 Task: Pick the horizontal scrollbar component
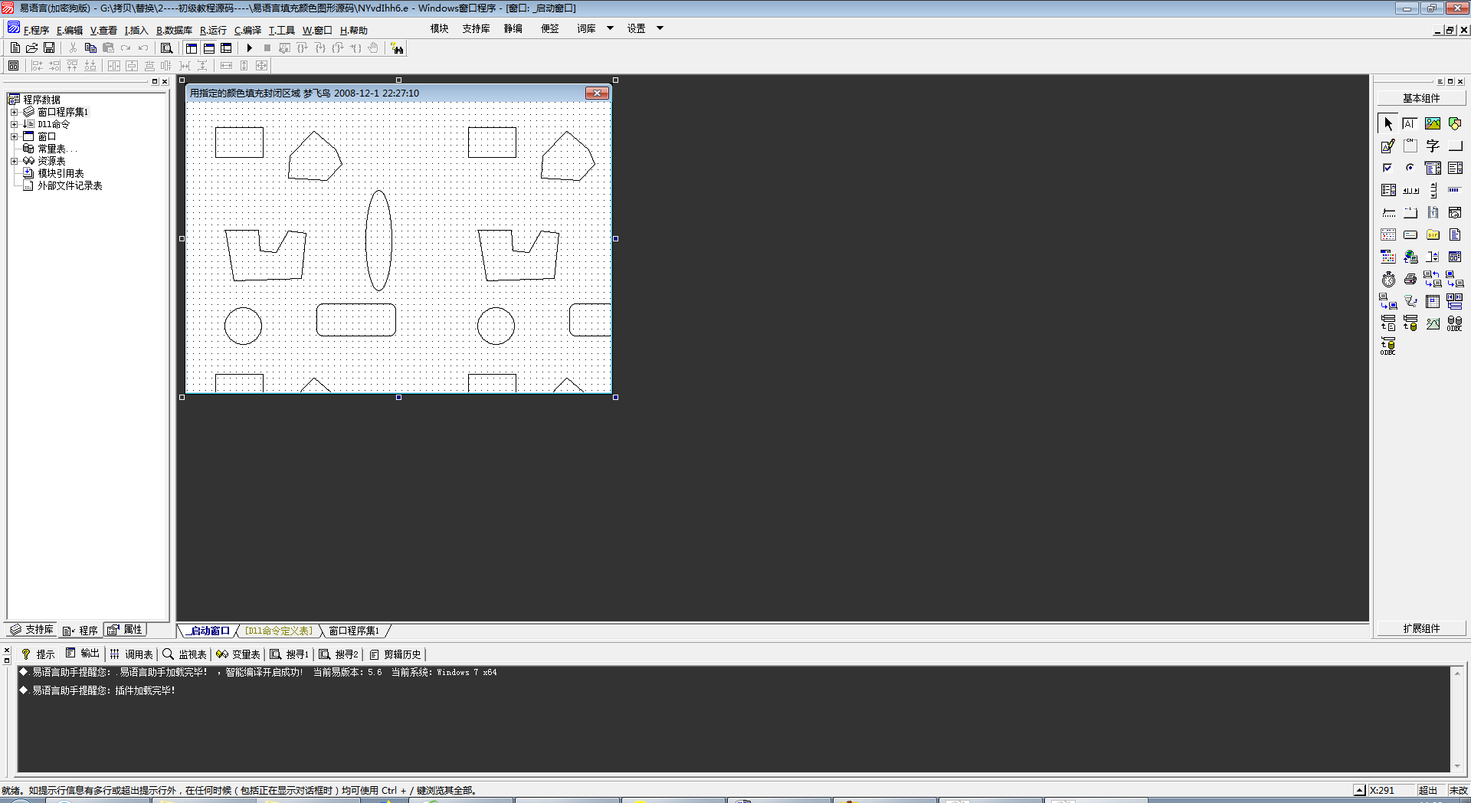[x=1410, y=190]
